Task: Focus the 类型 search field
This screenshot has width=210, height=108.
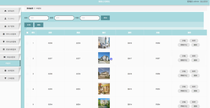Action: point(64,18)
